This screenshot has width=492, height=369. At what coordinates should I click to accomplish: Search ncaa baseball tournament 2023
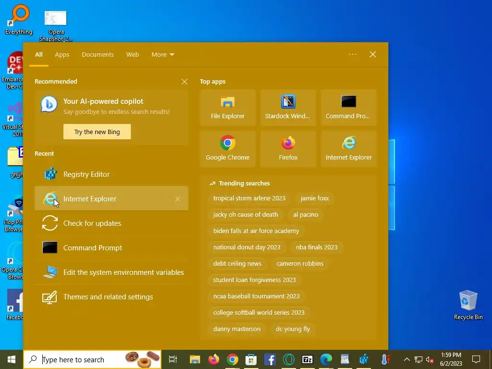(x=257, y=296)
